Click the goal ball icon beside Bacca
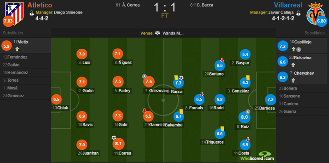 click(181, 78)
